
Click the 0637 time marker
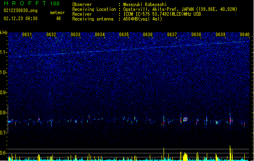click(172, 35)
